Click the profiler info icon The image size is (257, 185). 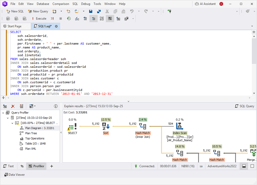tap(56, 106)
